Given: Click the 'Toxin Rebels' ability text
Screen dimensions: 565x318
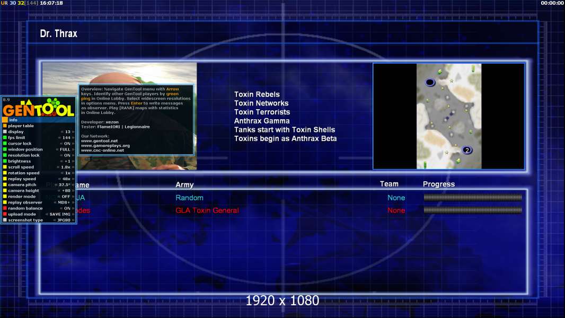Looking at the screenshot, I should pos(257,94).
